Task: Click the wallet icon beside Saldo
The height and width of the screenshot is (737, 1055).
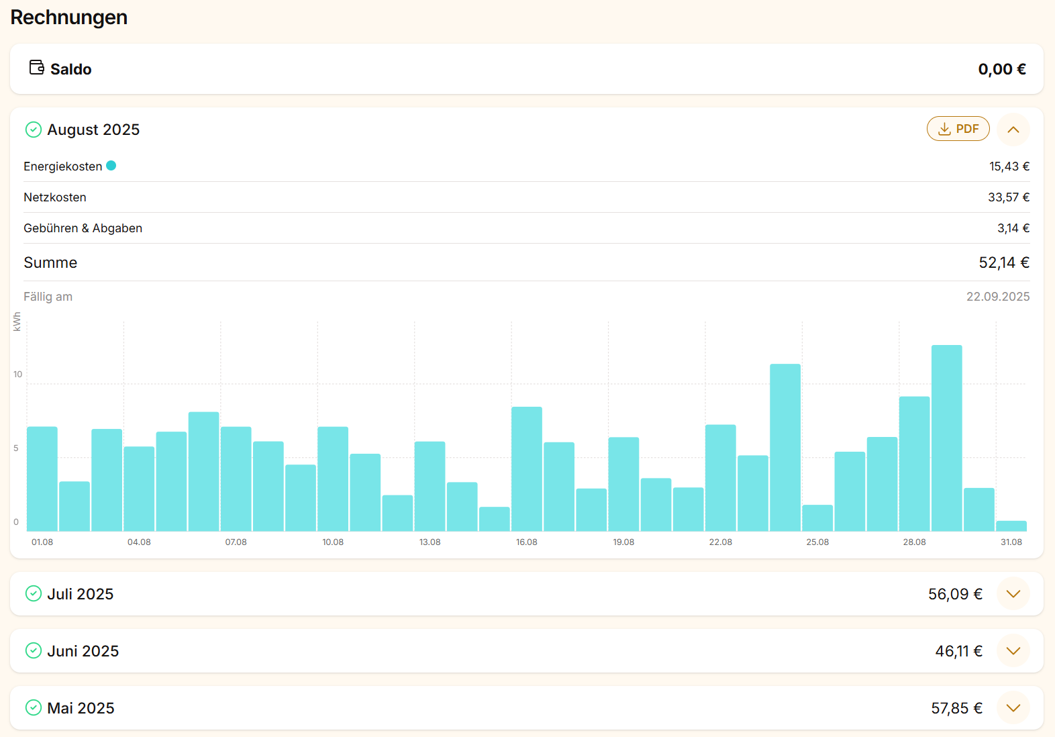Action: point(37,68)
